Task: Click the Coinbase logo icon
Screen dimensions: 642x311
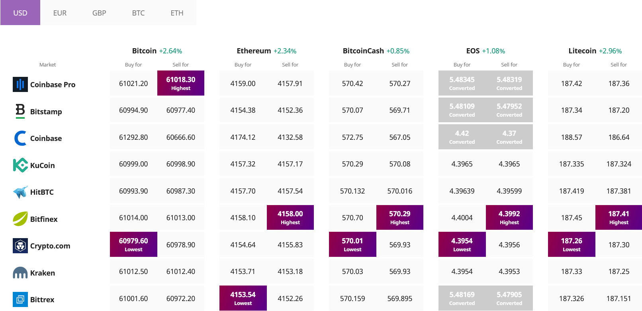Action: click(x=20, y=138)
